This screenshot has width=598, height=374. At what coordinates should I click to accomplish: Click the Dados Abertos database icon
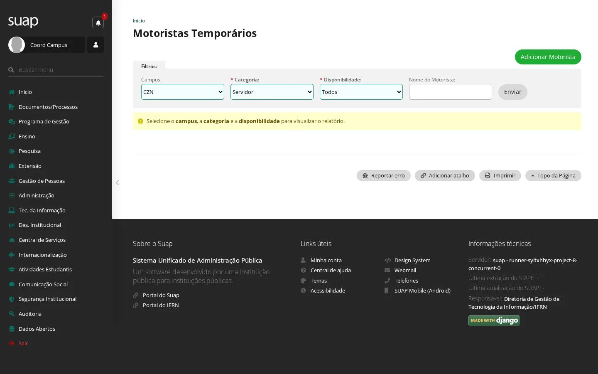[x=12, y=329]
